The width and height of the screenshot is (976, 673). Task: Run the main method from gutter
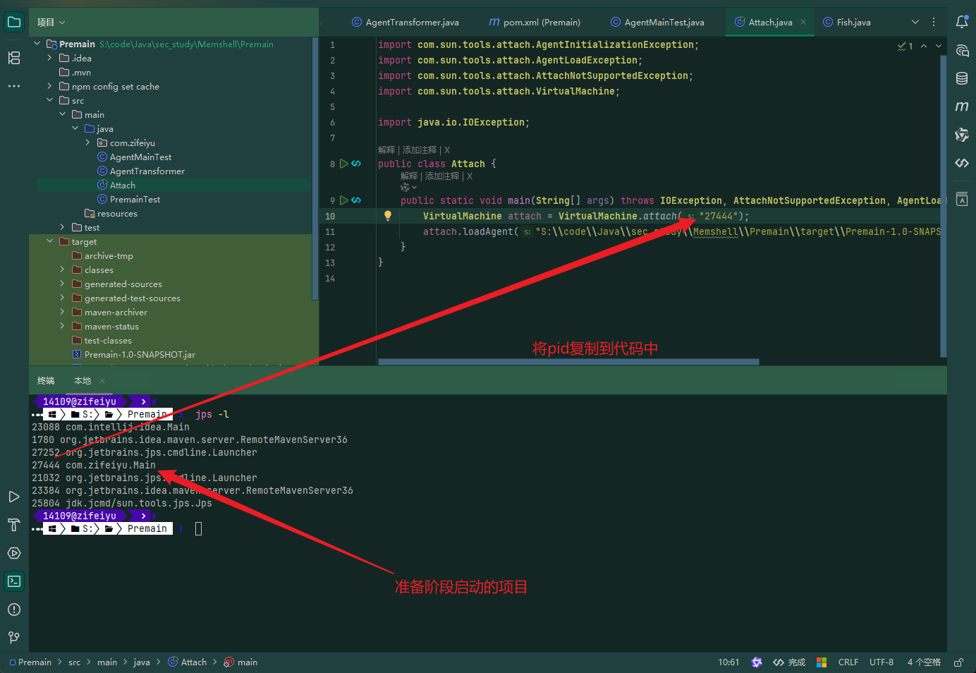(x=344, y=200)
